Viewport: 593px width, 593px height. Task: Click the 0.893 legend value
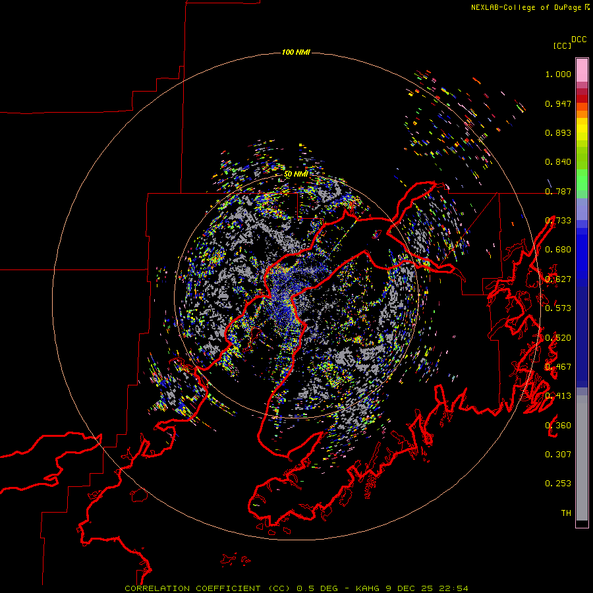click(x=558, y=132)
